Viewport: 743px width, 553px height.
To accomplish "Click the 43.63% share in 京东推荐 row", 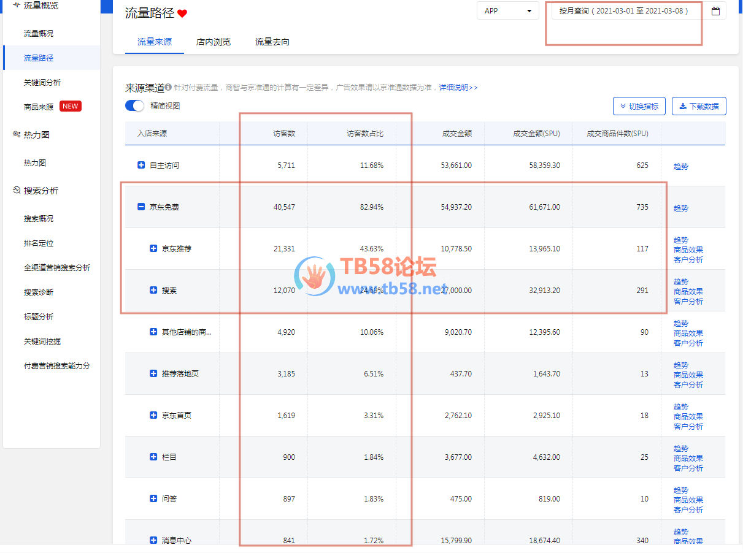I will (x=372, y=249).
